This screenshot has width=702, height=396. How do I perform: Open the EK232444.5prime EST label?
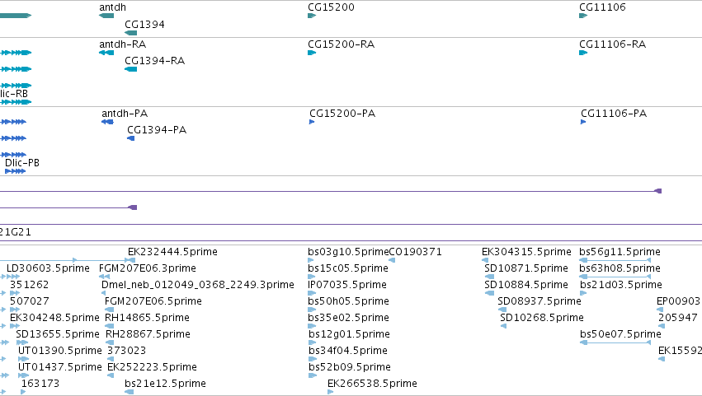[172, 252]
